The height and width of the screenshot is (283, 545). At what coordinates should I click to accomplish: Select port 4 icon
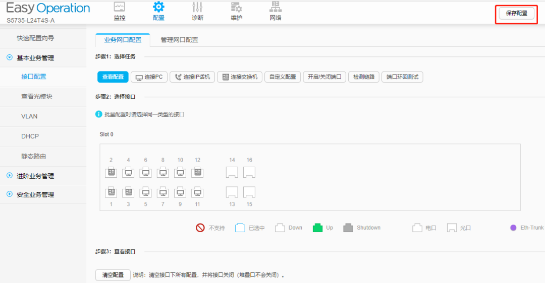tap(128, 172)
